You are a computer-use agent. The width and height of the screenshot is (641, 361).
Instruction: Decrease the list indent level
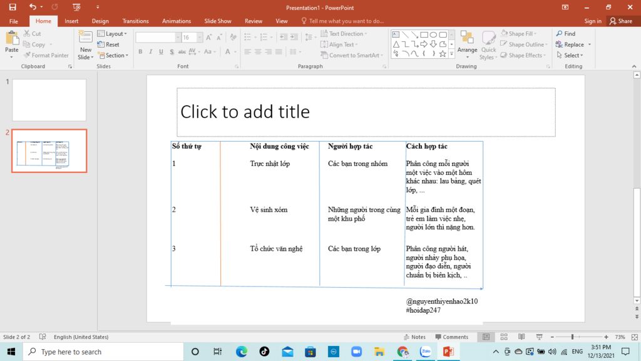[x=284, y=37]
